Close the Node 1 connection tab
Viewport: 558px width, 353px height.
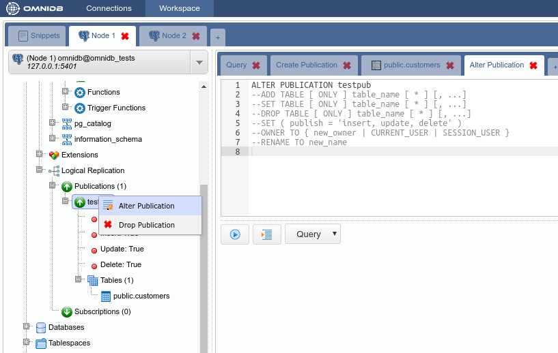125,36
